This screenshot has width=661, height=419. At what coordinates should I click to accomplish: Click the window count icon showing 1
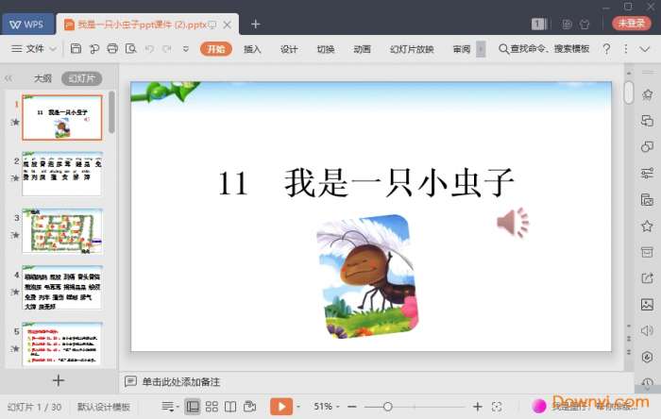pyautogui.click(x=539, y=24)
